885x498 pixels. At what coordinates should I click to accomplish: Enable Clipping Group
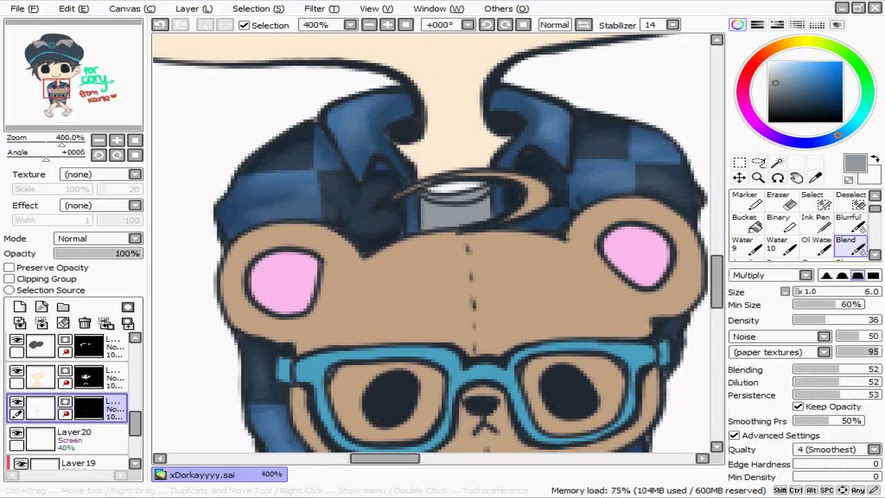pyautogui.click(x=10, y=279)
